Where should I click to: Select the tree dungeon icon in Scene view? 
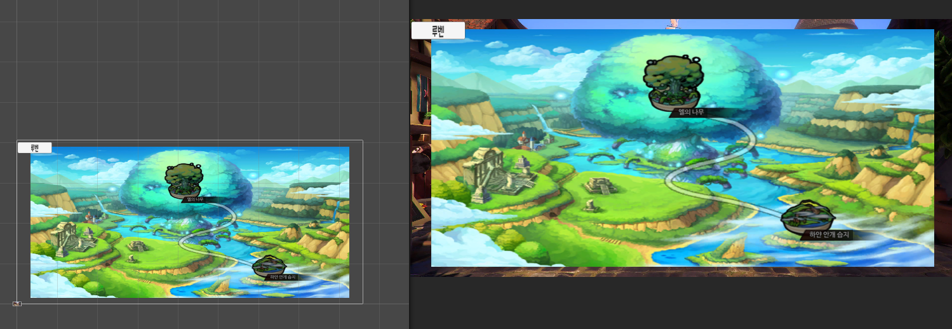[x=185, y=180]
